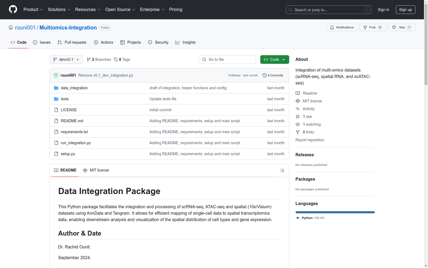
Task: Click the run_integration.py file icon
Action: coord(56,143)
